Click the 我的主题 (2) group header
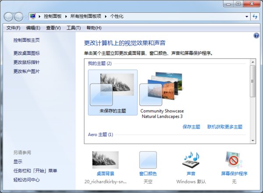Screen dimensions: 263x193 100,63
